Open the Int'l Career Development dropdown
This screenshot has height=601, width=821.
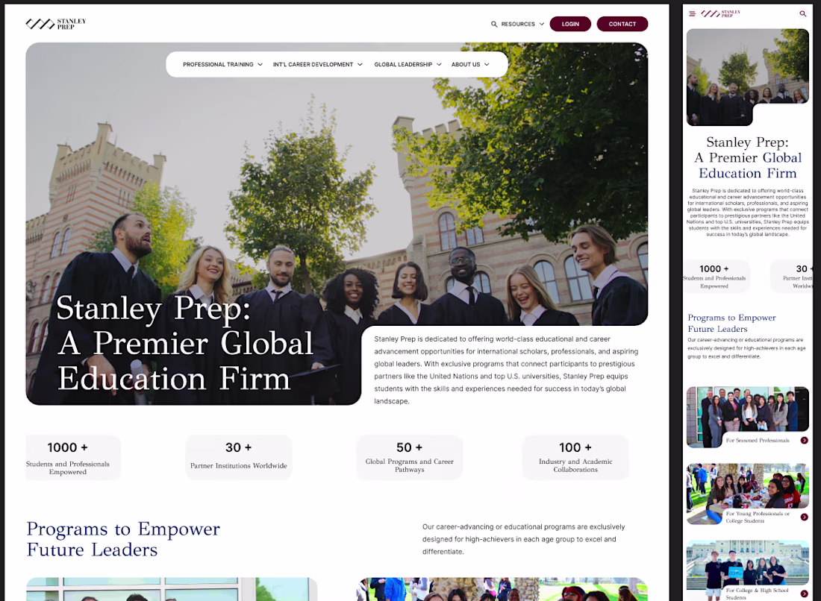click(317, 64)
